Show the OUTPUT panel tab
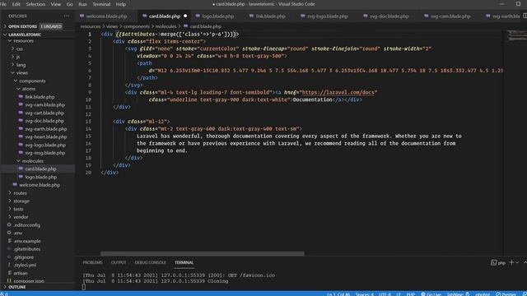Image resolution: width=527 pixels, height=296 pixels. tap(119, 262)
